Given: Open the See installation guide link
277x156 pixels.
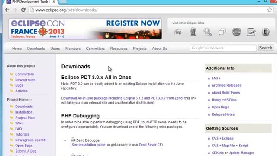Looking at the screenshot, I should tap(88, 145).
